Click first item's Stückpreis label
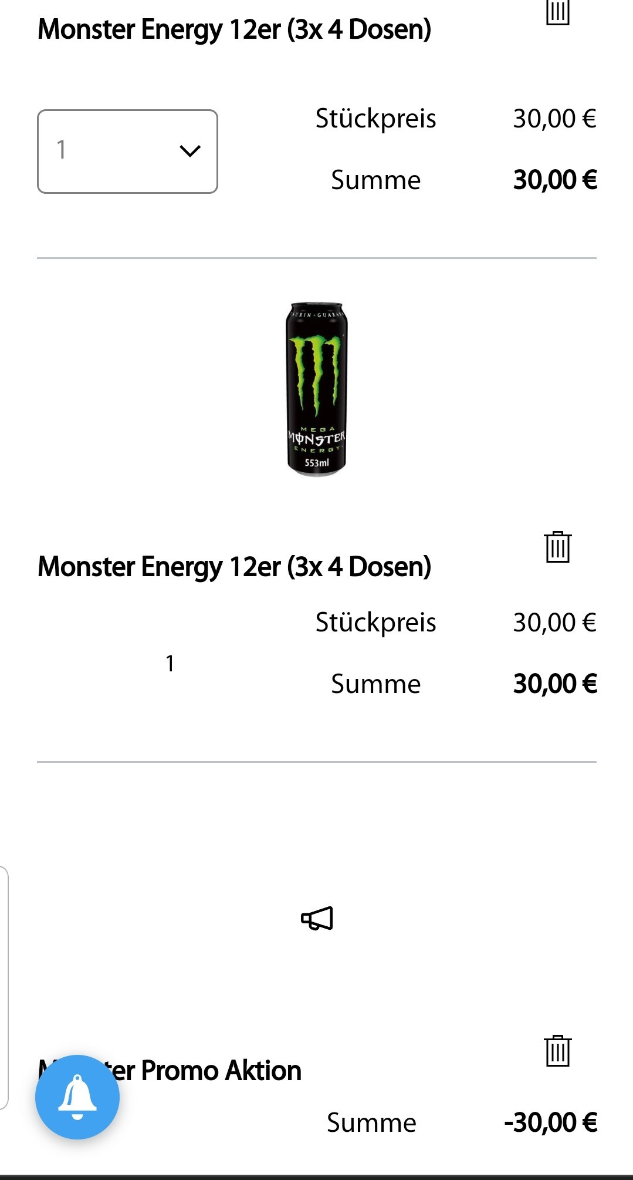Viewport: 633px width, 1180px height. 375,119
